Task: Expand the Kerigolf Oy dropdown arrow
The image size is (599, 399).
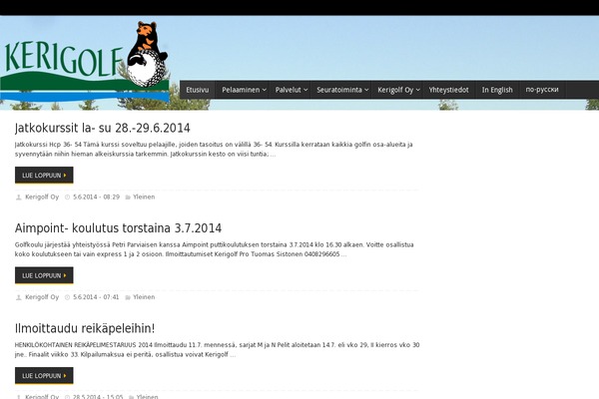Action: click(x=418, y=90)
